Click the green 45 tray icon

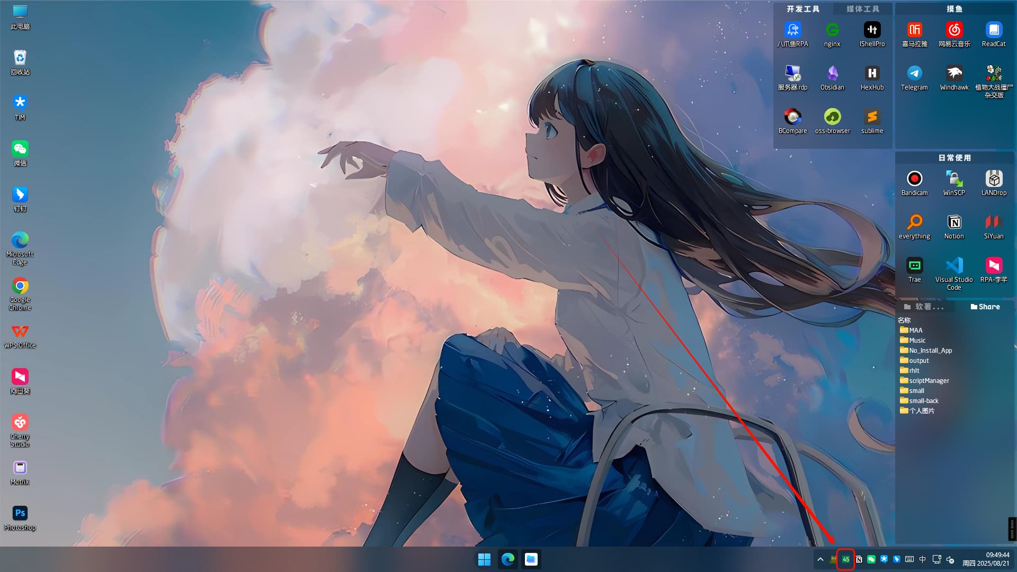(846, 559)
